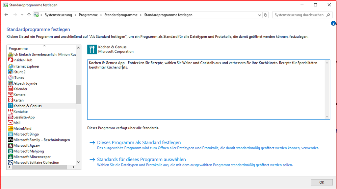Click the large Kochen & Genuss header icon

point(92,49)
